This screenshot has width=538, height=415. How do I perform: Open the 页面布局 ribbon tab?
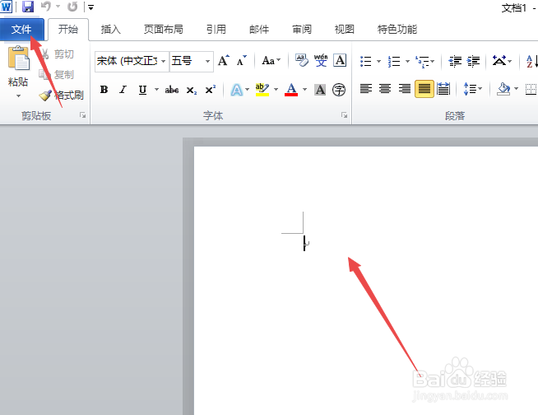pyautogui.click(x=164, y=30)
